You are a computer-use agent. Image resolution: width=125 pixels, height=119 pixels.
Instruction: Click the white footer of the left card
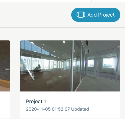(5, 105)
